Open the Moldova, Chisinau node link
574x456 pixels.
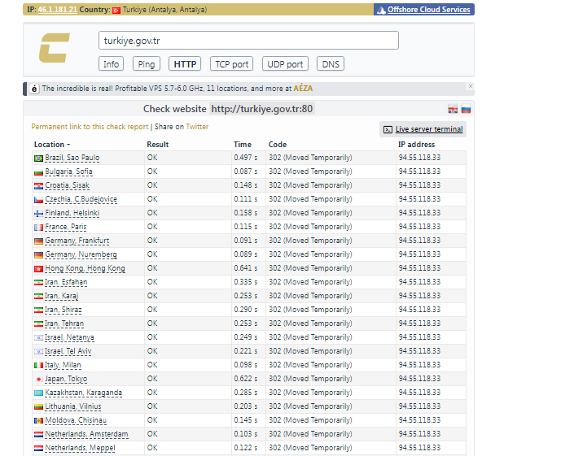pyautogui.click(x=76, y=420)
